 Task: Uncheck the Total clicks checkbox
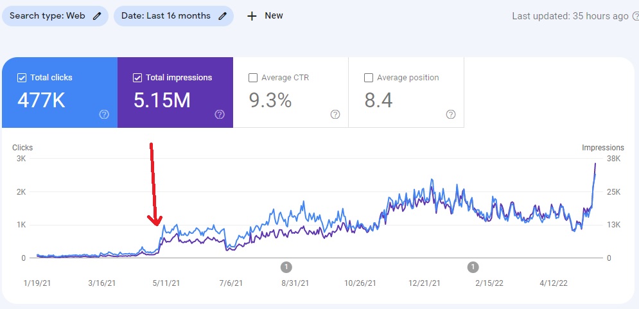(x=22, y=78)
